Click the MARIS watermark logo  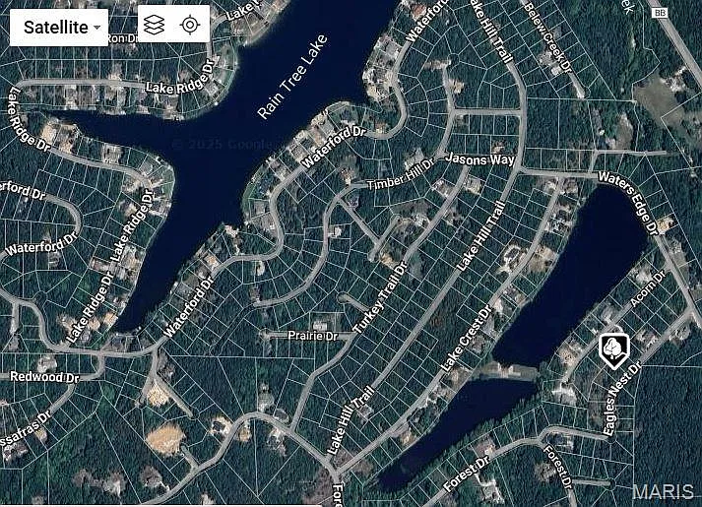click(664, 491)
